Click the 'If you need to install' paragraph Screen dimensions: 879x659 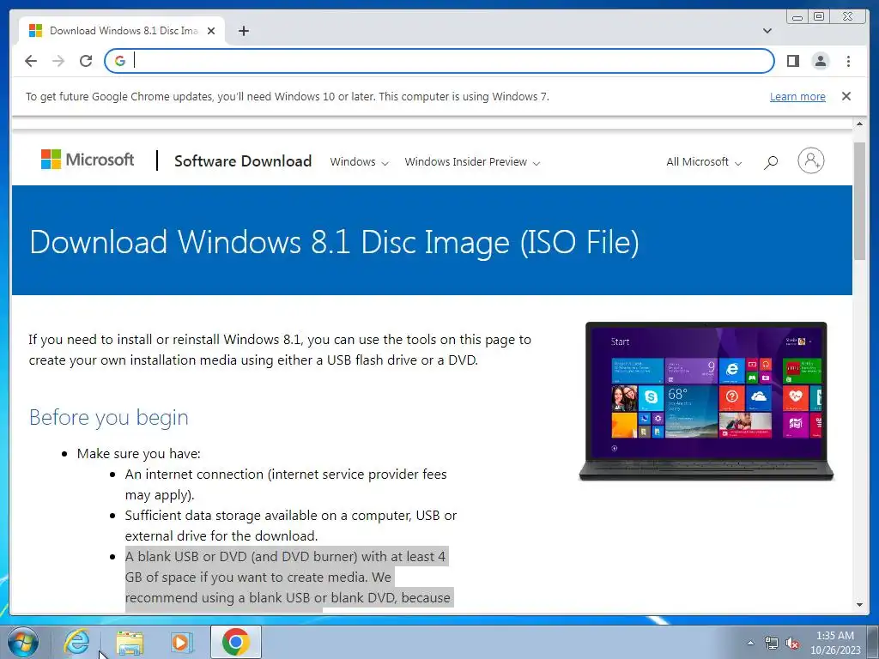click(280, 350)
